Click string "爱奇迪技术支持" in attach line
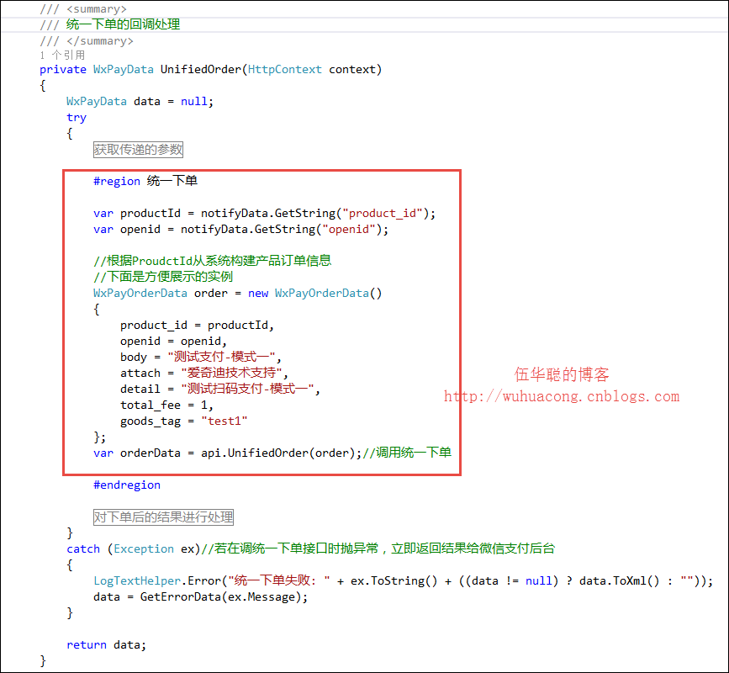Image resolution: width=729 pixels, height=673 pixels. coord(231,373)
